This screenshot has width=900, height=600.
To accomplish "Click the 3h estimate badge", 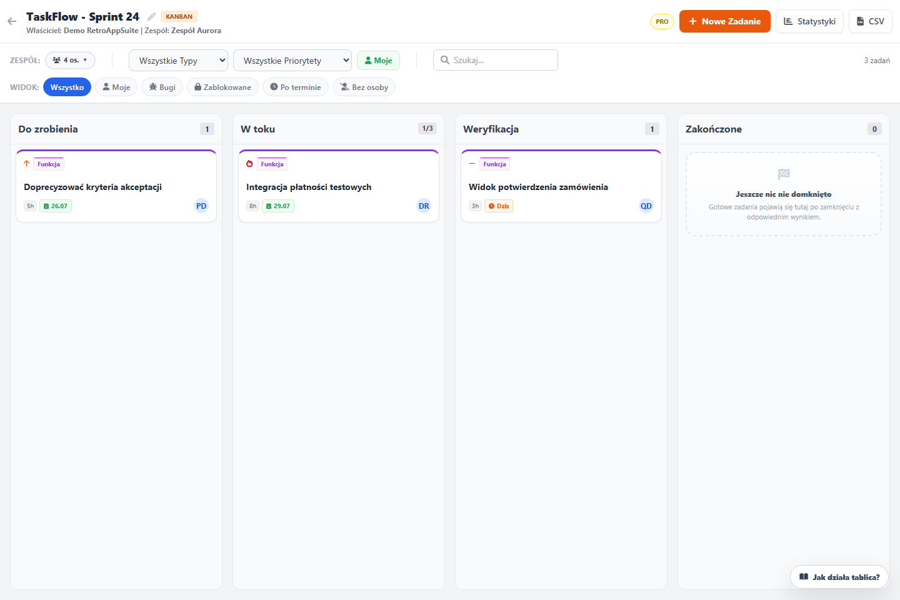I will [475, 206].
